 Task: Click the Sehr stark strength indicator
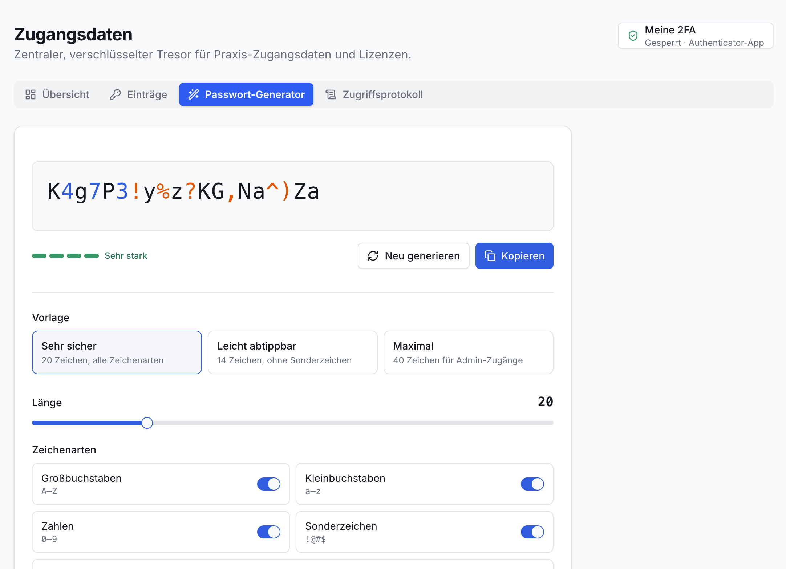coord(90,256)
